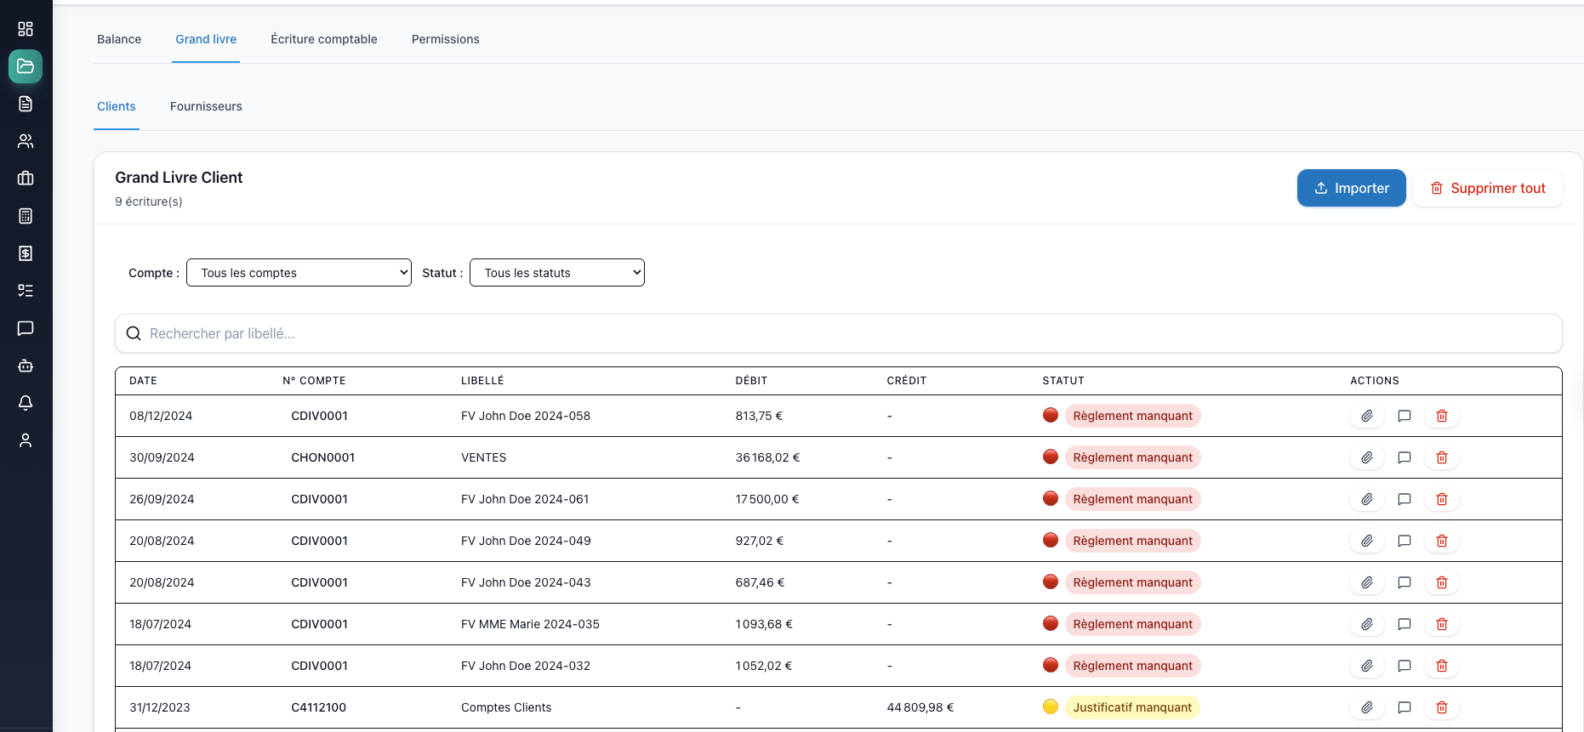Viewport: 1584px width, 732px height.
Task: Open the briefcase icon in sidebar
Action: [26, 179]
